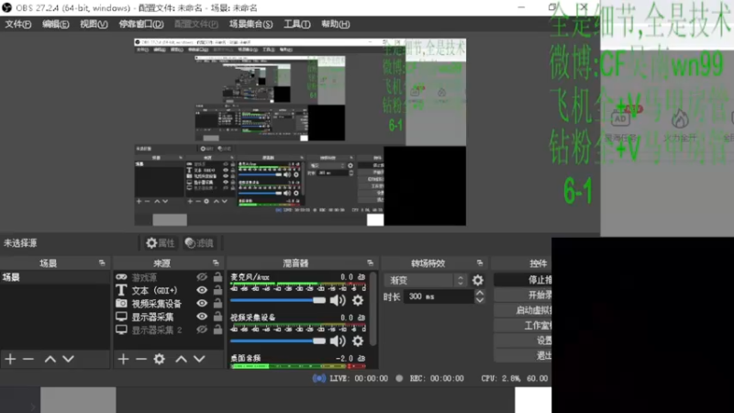734x413 pixels.
Task: Toggle lock on 文本 (GDI+) source
Action: (217, 290)
